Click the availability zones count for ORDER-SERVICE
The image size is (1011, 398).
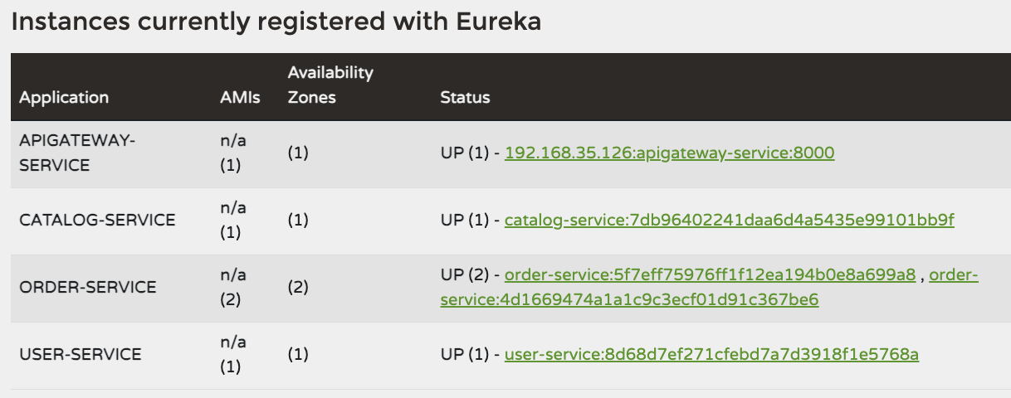click(298, 288)
